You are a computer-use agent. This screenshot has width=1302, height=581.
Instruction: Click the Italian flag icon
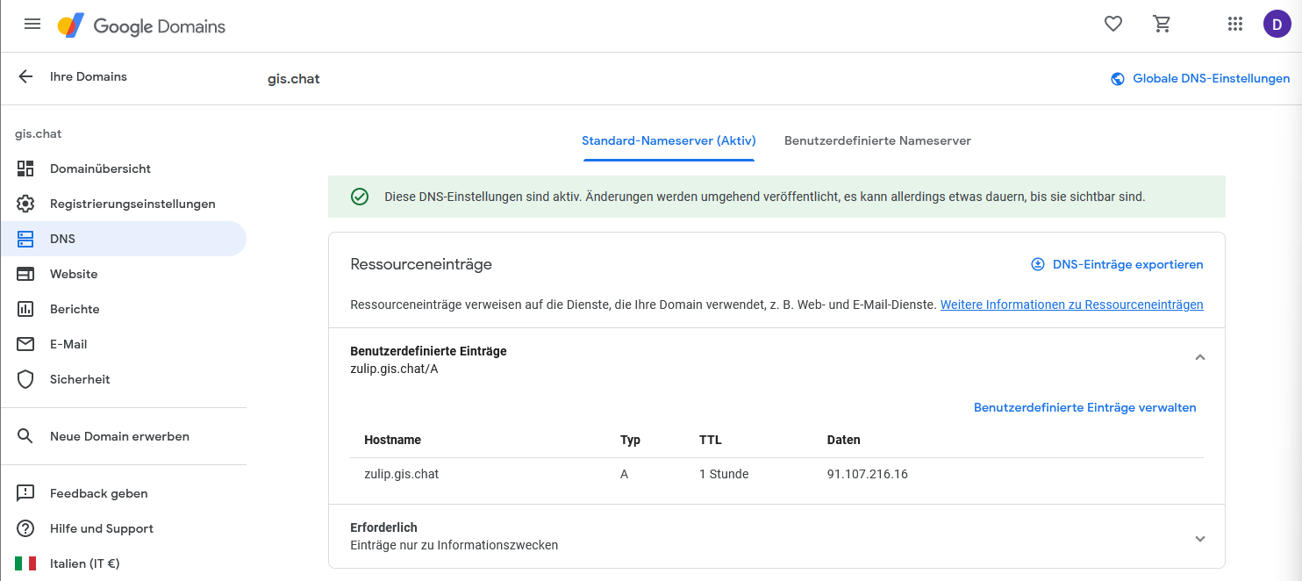coord(25,563)
